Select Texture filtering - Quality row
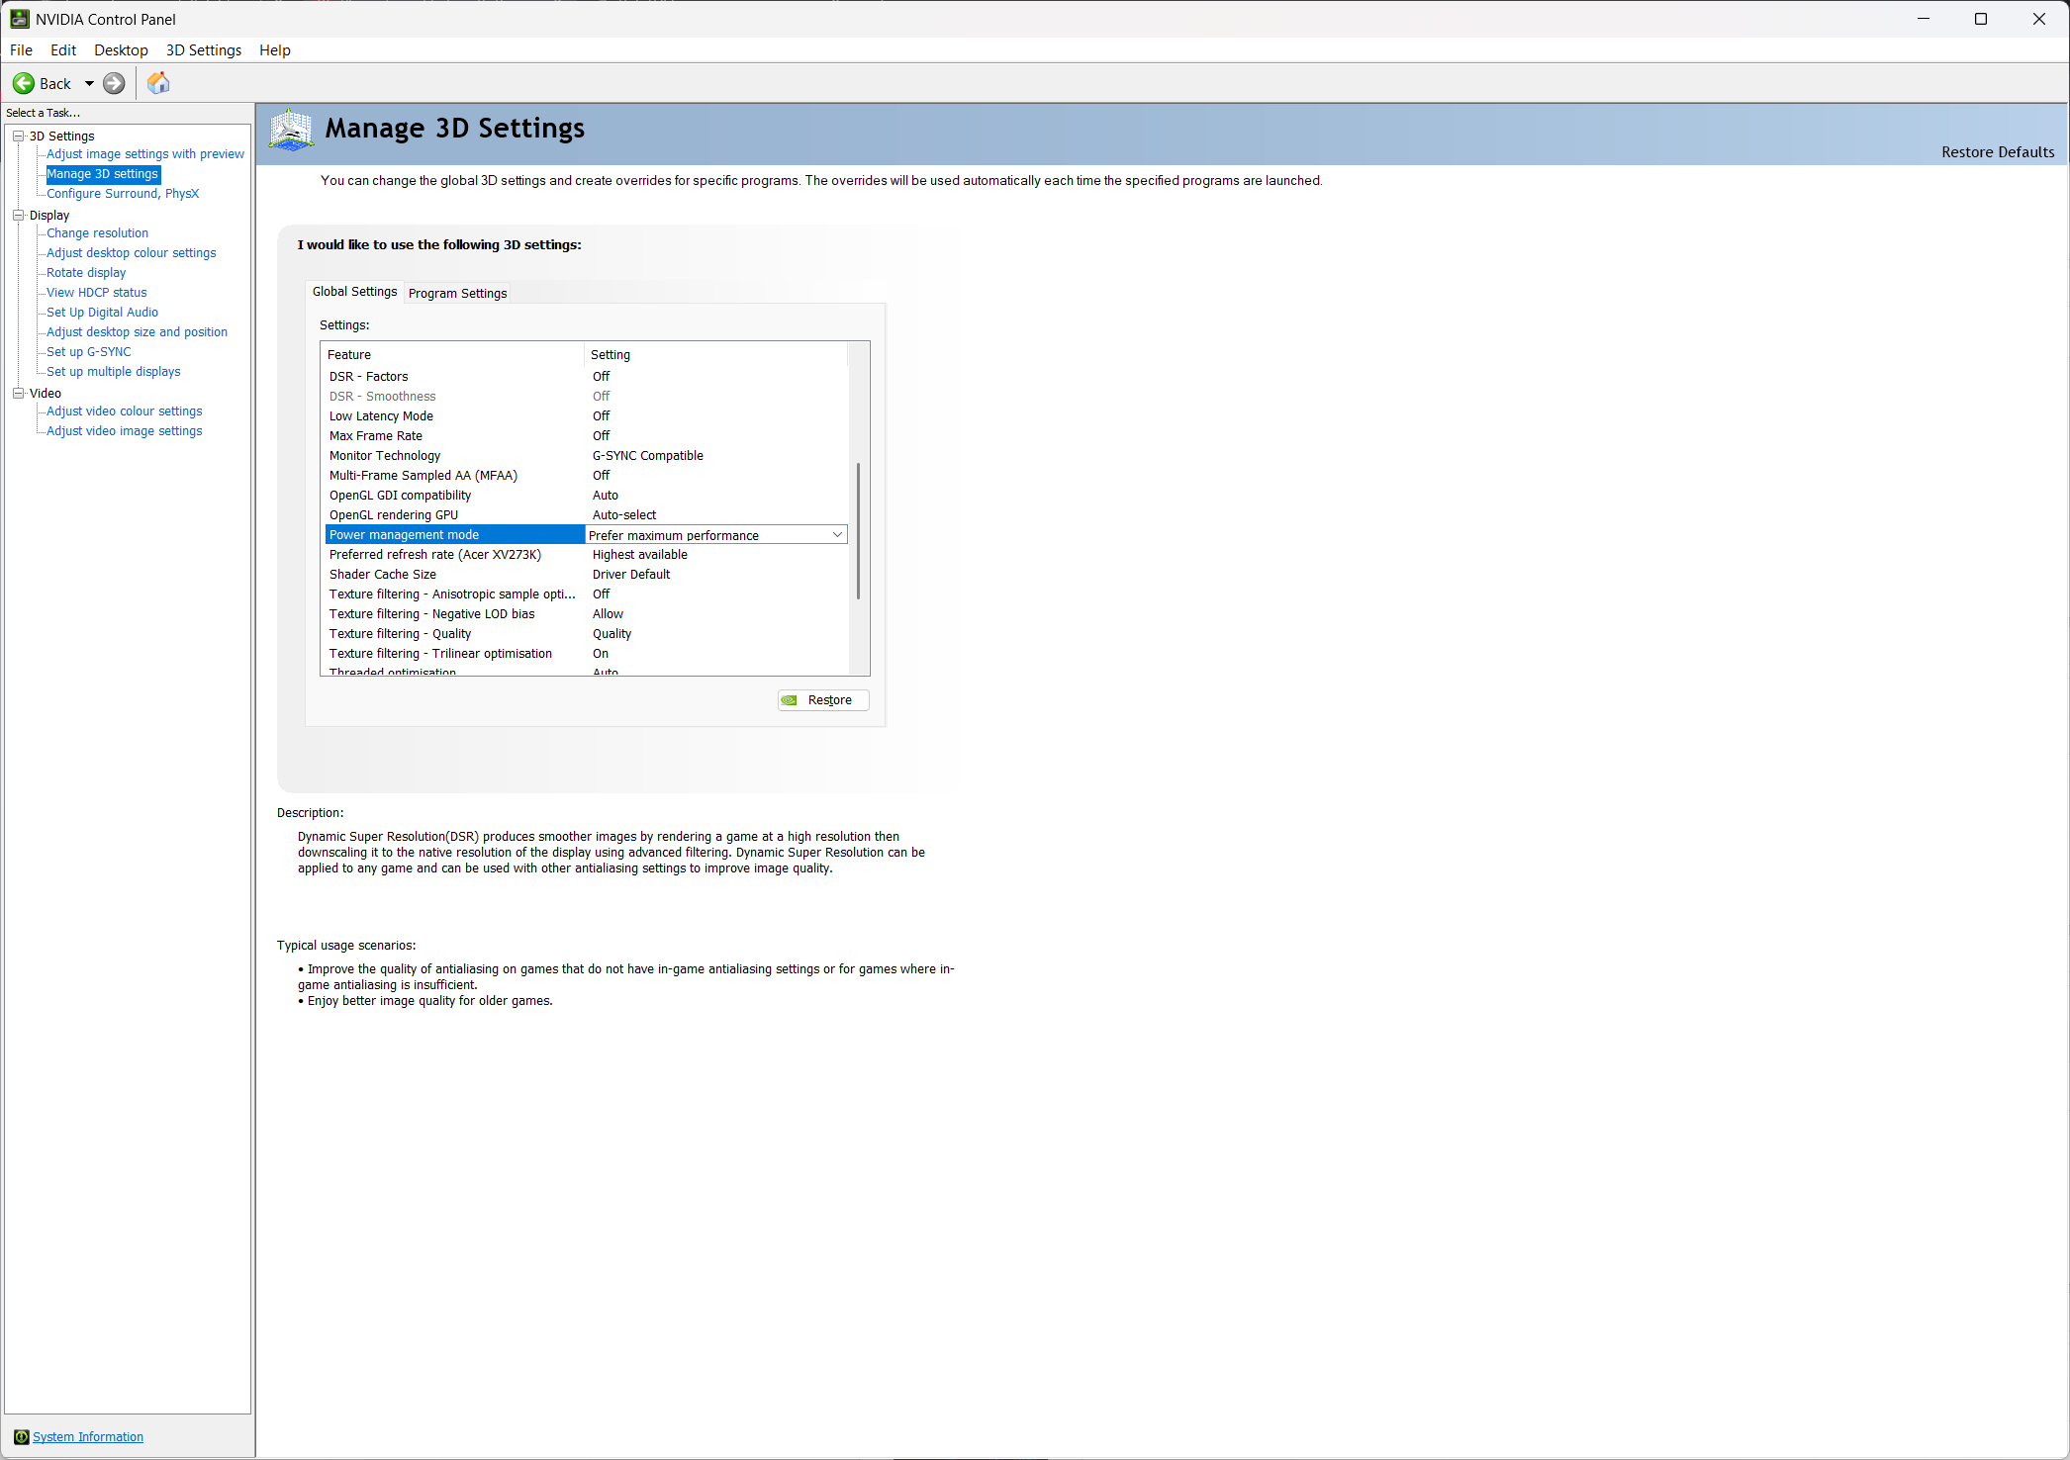2070x1460 pixels. tap(586, 634)
